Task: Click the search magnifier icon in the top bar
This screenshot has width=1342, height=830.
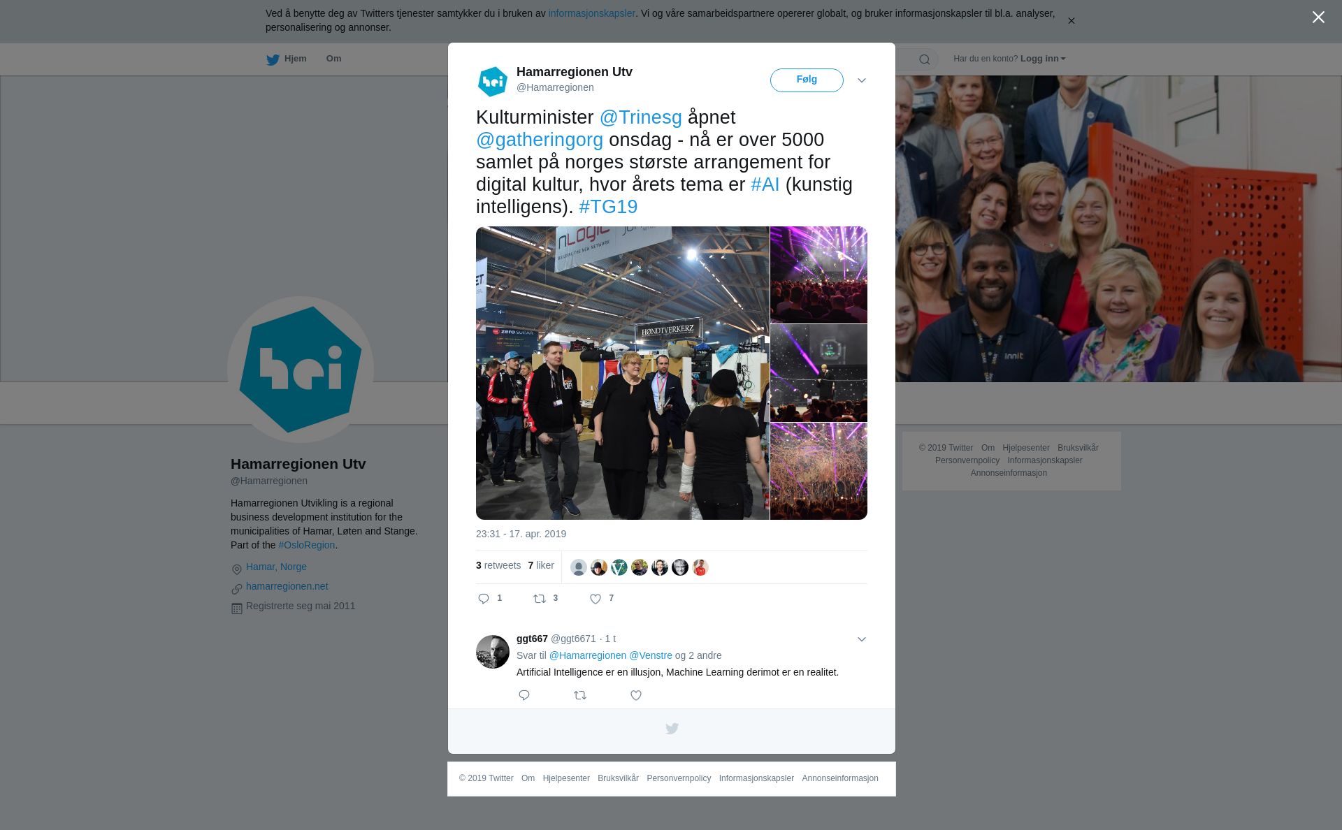Action: pos(925,59)
